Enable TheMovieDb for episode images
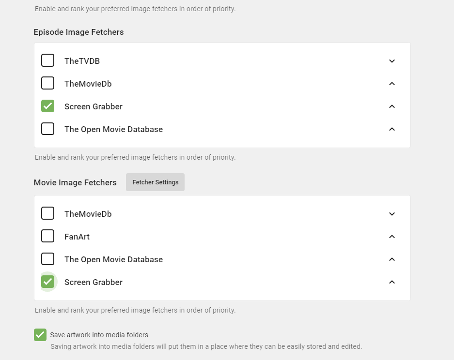 coord(47,83)
